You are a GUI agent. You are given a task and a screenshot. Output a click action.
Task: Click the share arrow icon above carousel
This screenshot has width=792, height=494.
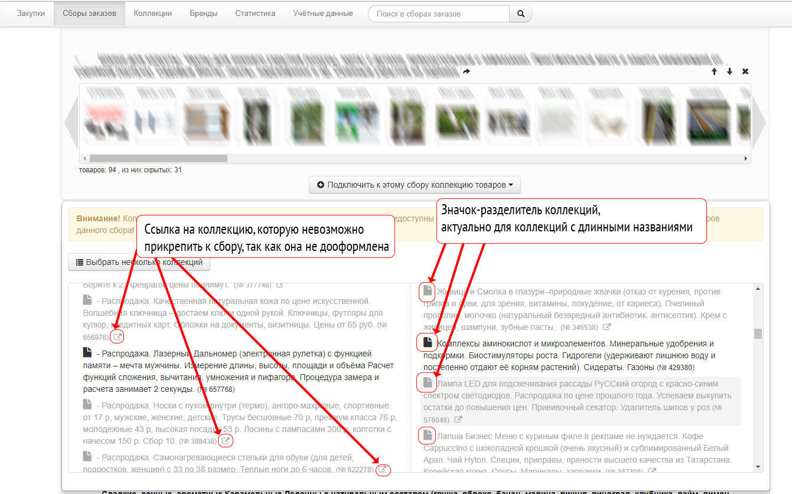click(467, 71)
